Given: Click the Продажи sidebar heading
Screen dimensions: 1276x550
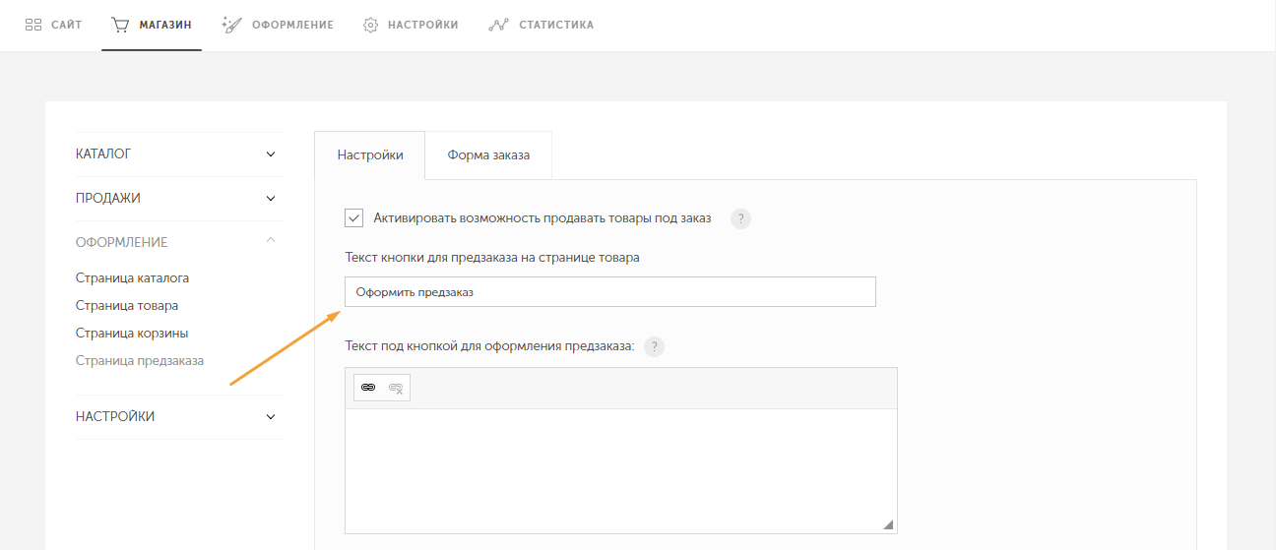Looking at the screenshot, I should tap(108, 198).
